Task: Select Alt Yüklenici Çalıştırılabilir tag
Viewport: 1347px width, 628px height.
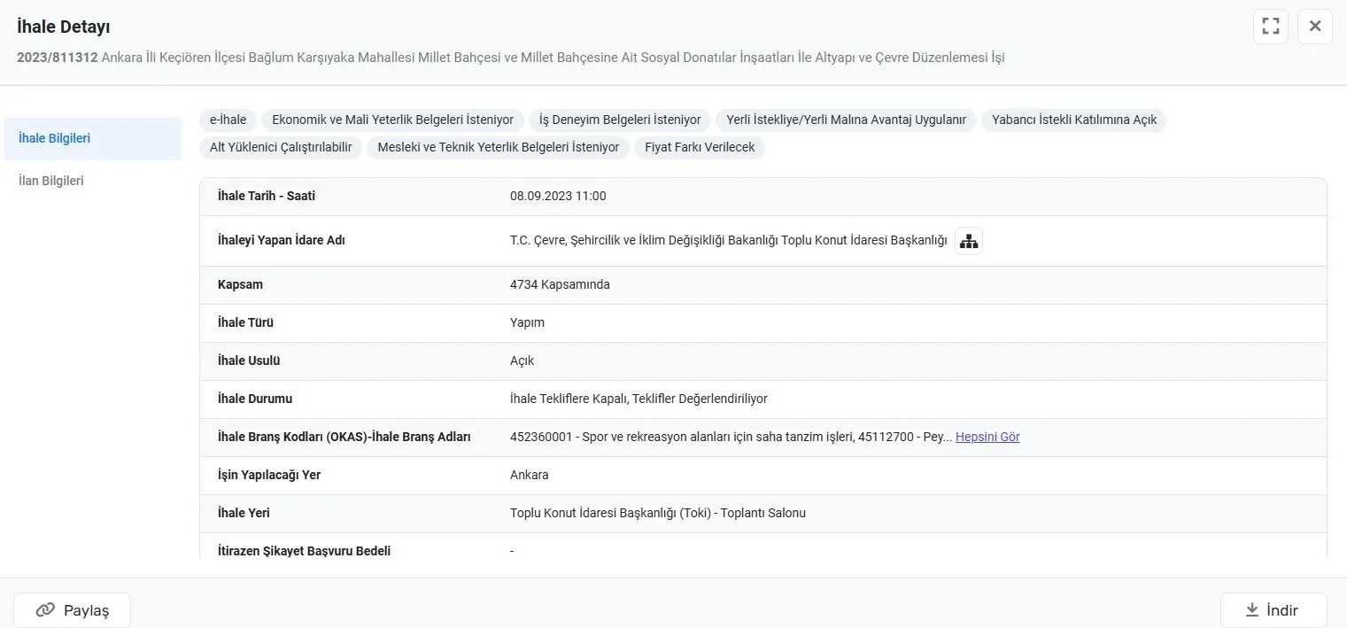Action: (x=281, y=147)
